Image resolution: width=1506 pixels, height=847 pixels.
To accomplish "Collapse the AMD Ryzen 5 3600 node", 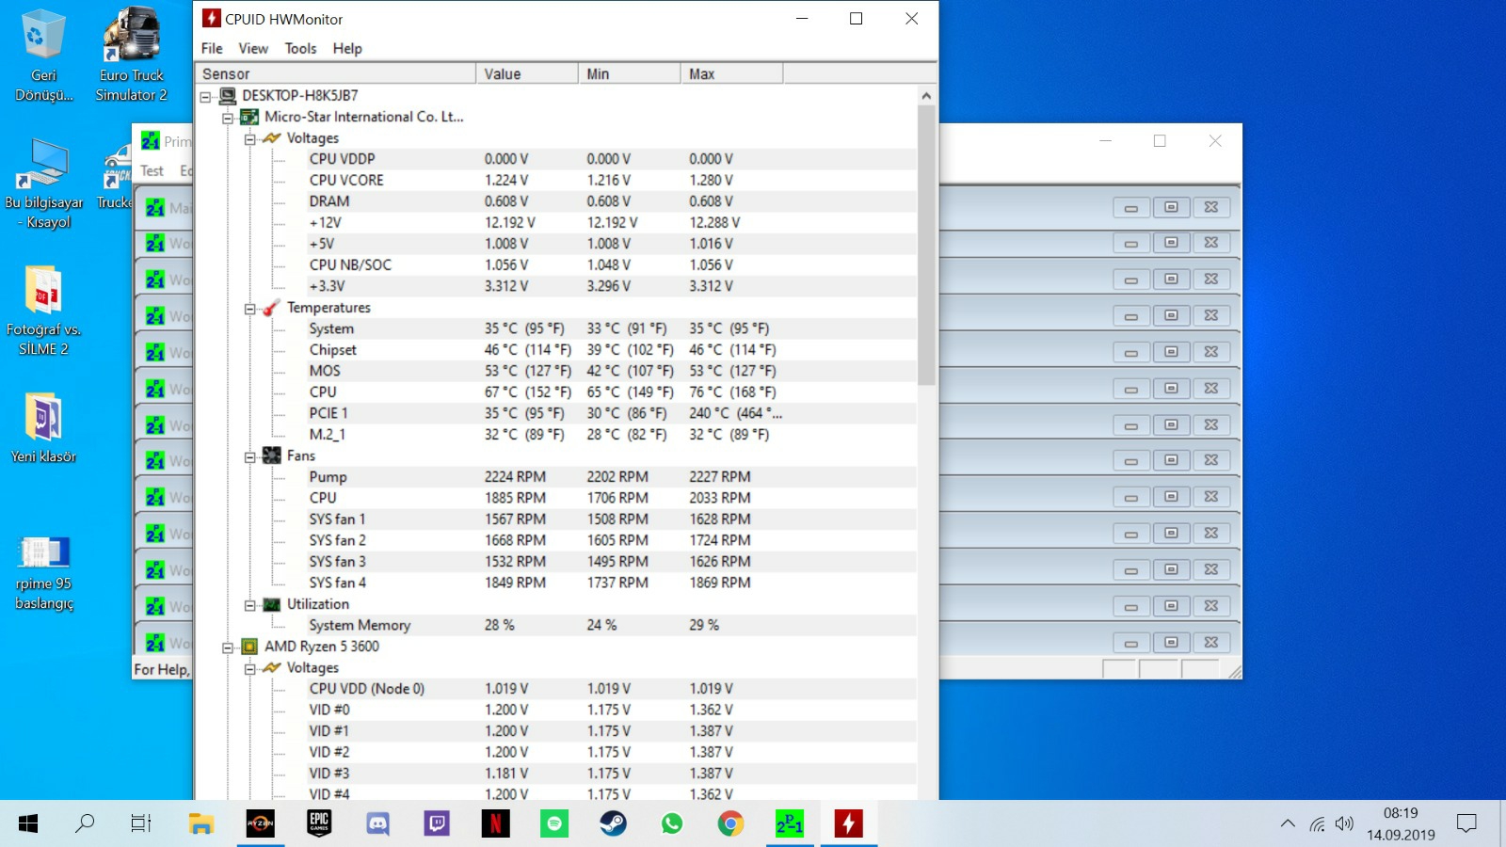I will click(x=228, y=647).
